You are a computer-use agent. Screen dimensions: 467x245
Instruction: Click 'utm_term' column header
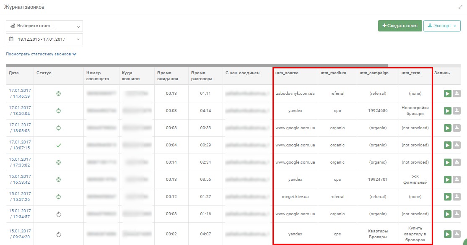[x=411, y=73]
